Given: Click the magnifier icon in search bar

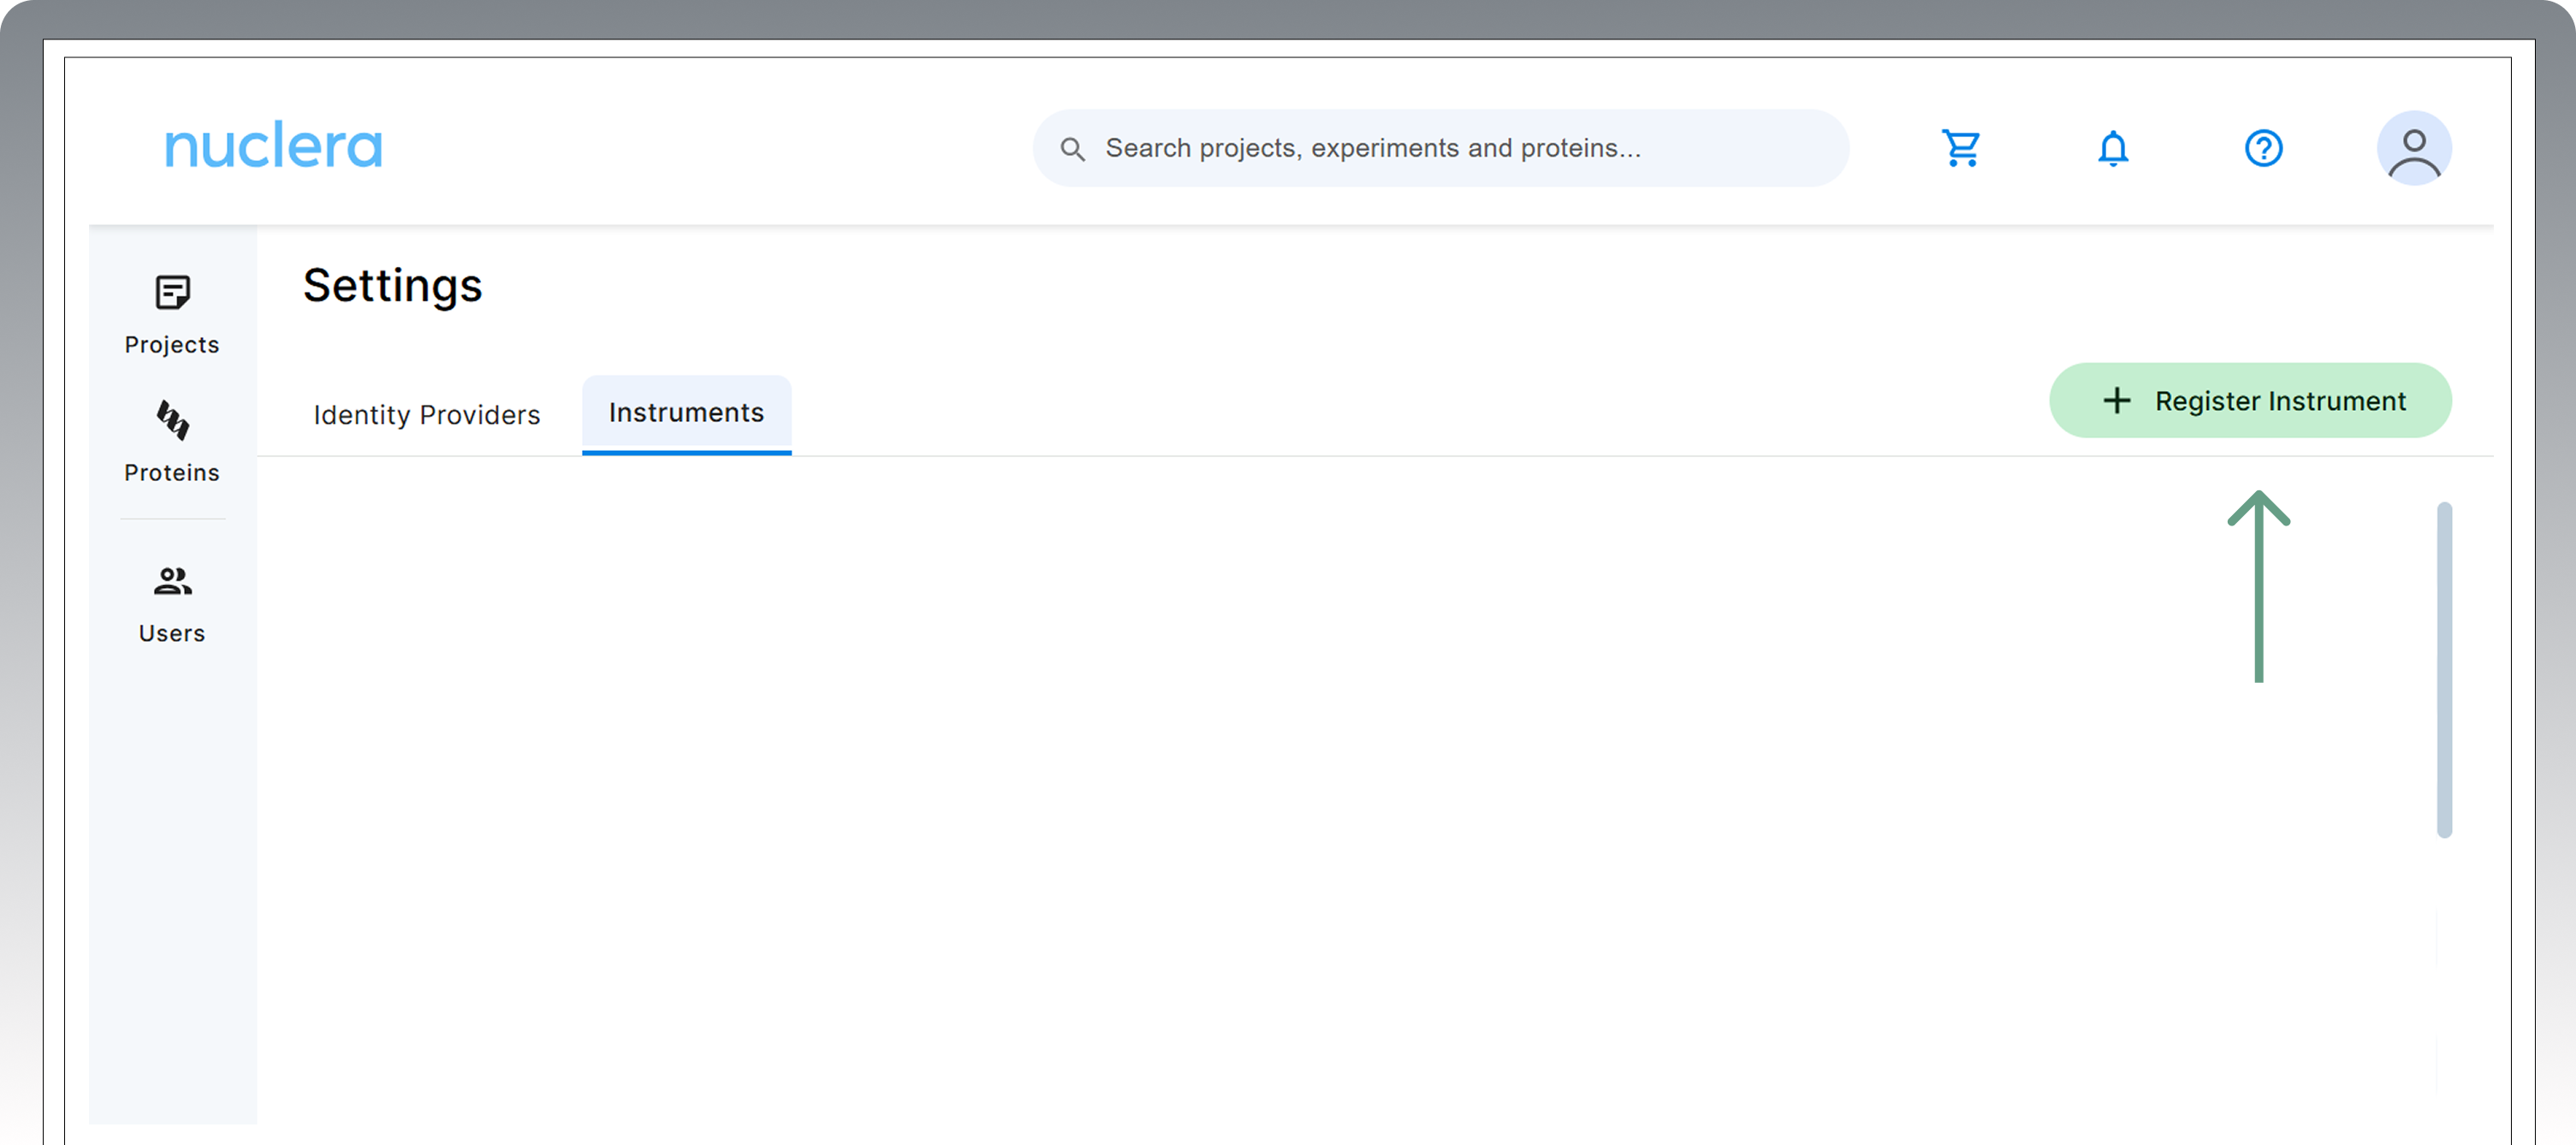Looking at the screenshot, I should [x=1072, y=149].
